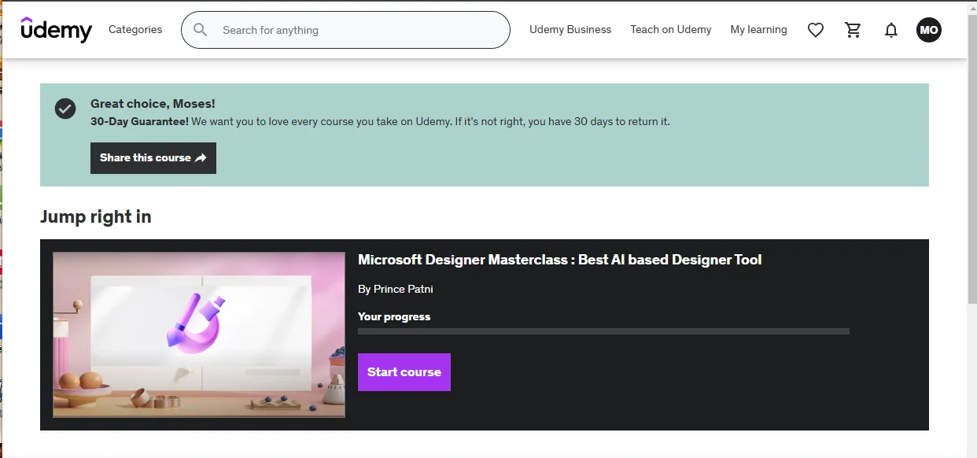
Task: Open the wishlist heart icon
Action: [816, 30]
